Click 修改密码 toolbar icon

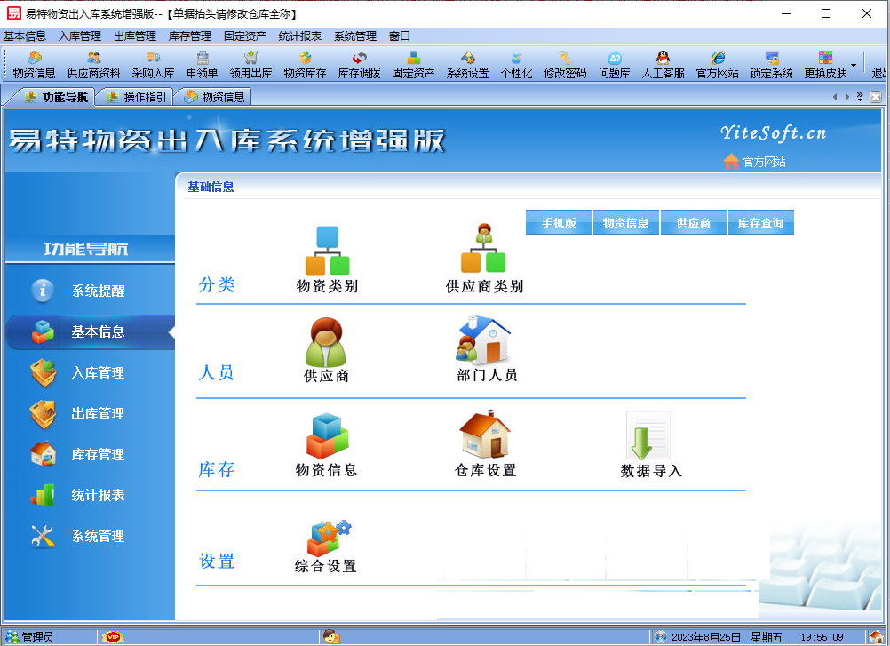coord(565,65)
